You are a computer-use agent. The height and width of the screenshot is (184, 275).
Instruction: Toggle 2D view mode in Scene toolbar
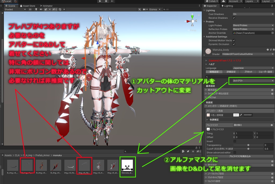pyautogui.click(x=30, y=9)
